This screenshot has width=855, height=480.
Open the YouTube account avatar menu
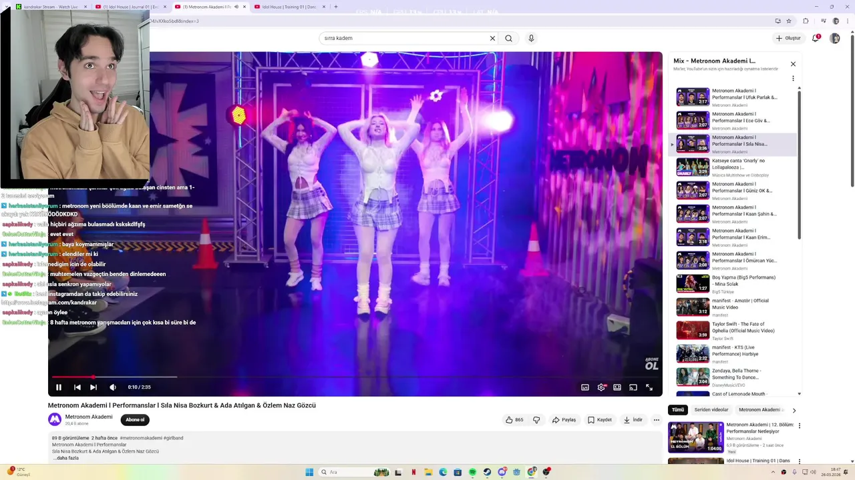tap(835, 38)
